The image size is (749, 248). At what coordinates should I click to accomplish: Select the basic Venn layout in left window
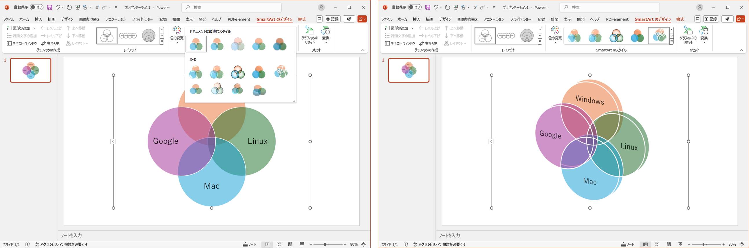tap(107, 36)
